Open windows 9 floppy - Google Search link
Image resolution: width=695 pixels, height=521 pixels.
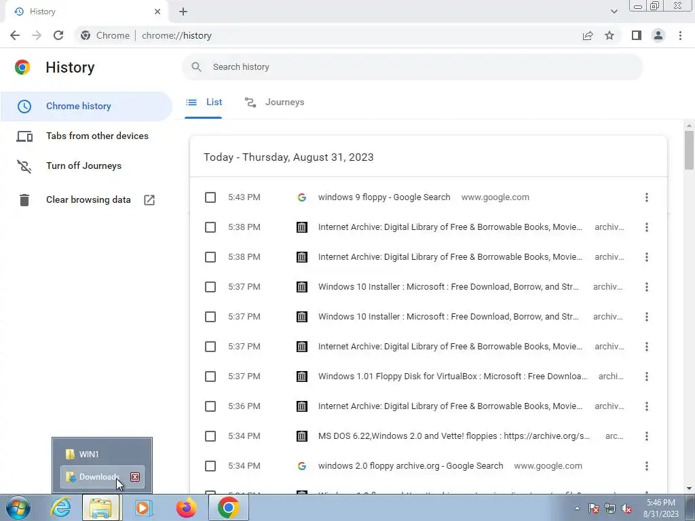[x=384, y=197]
